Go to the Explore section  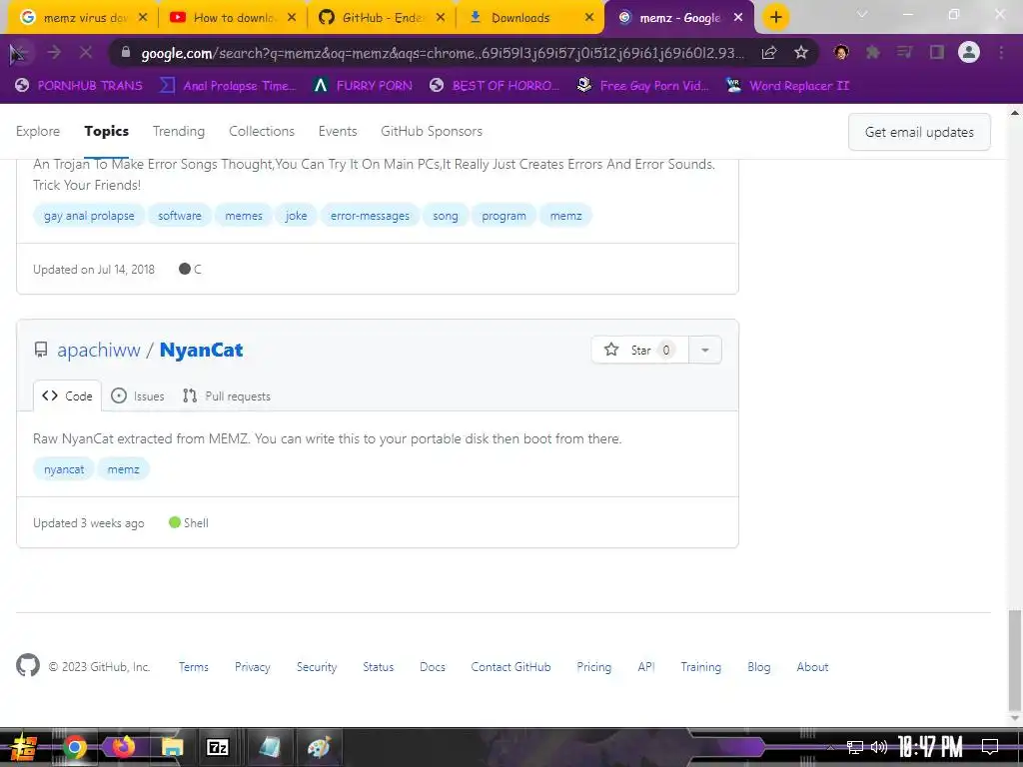tap(38, 131)
